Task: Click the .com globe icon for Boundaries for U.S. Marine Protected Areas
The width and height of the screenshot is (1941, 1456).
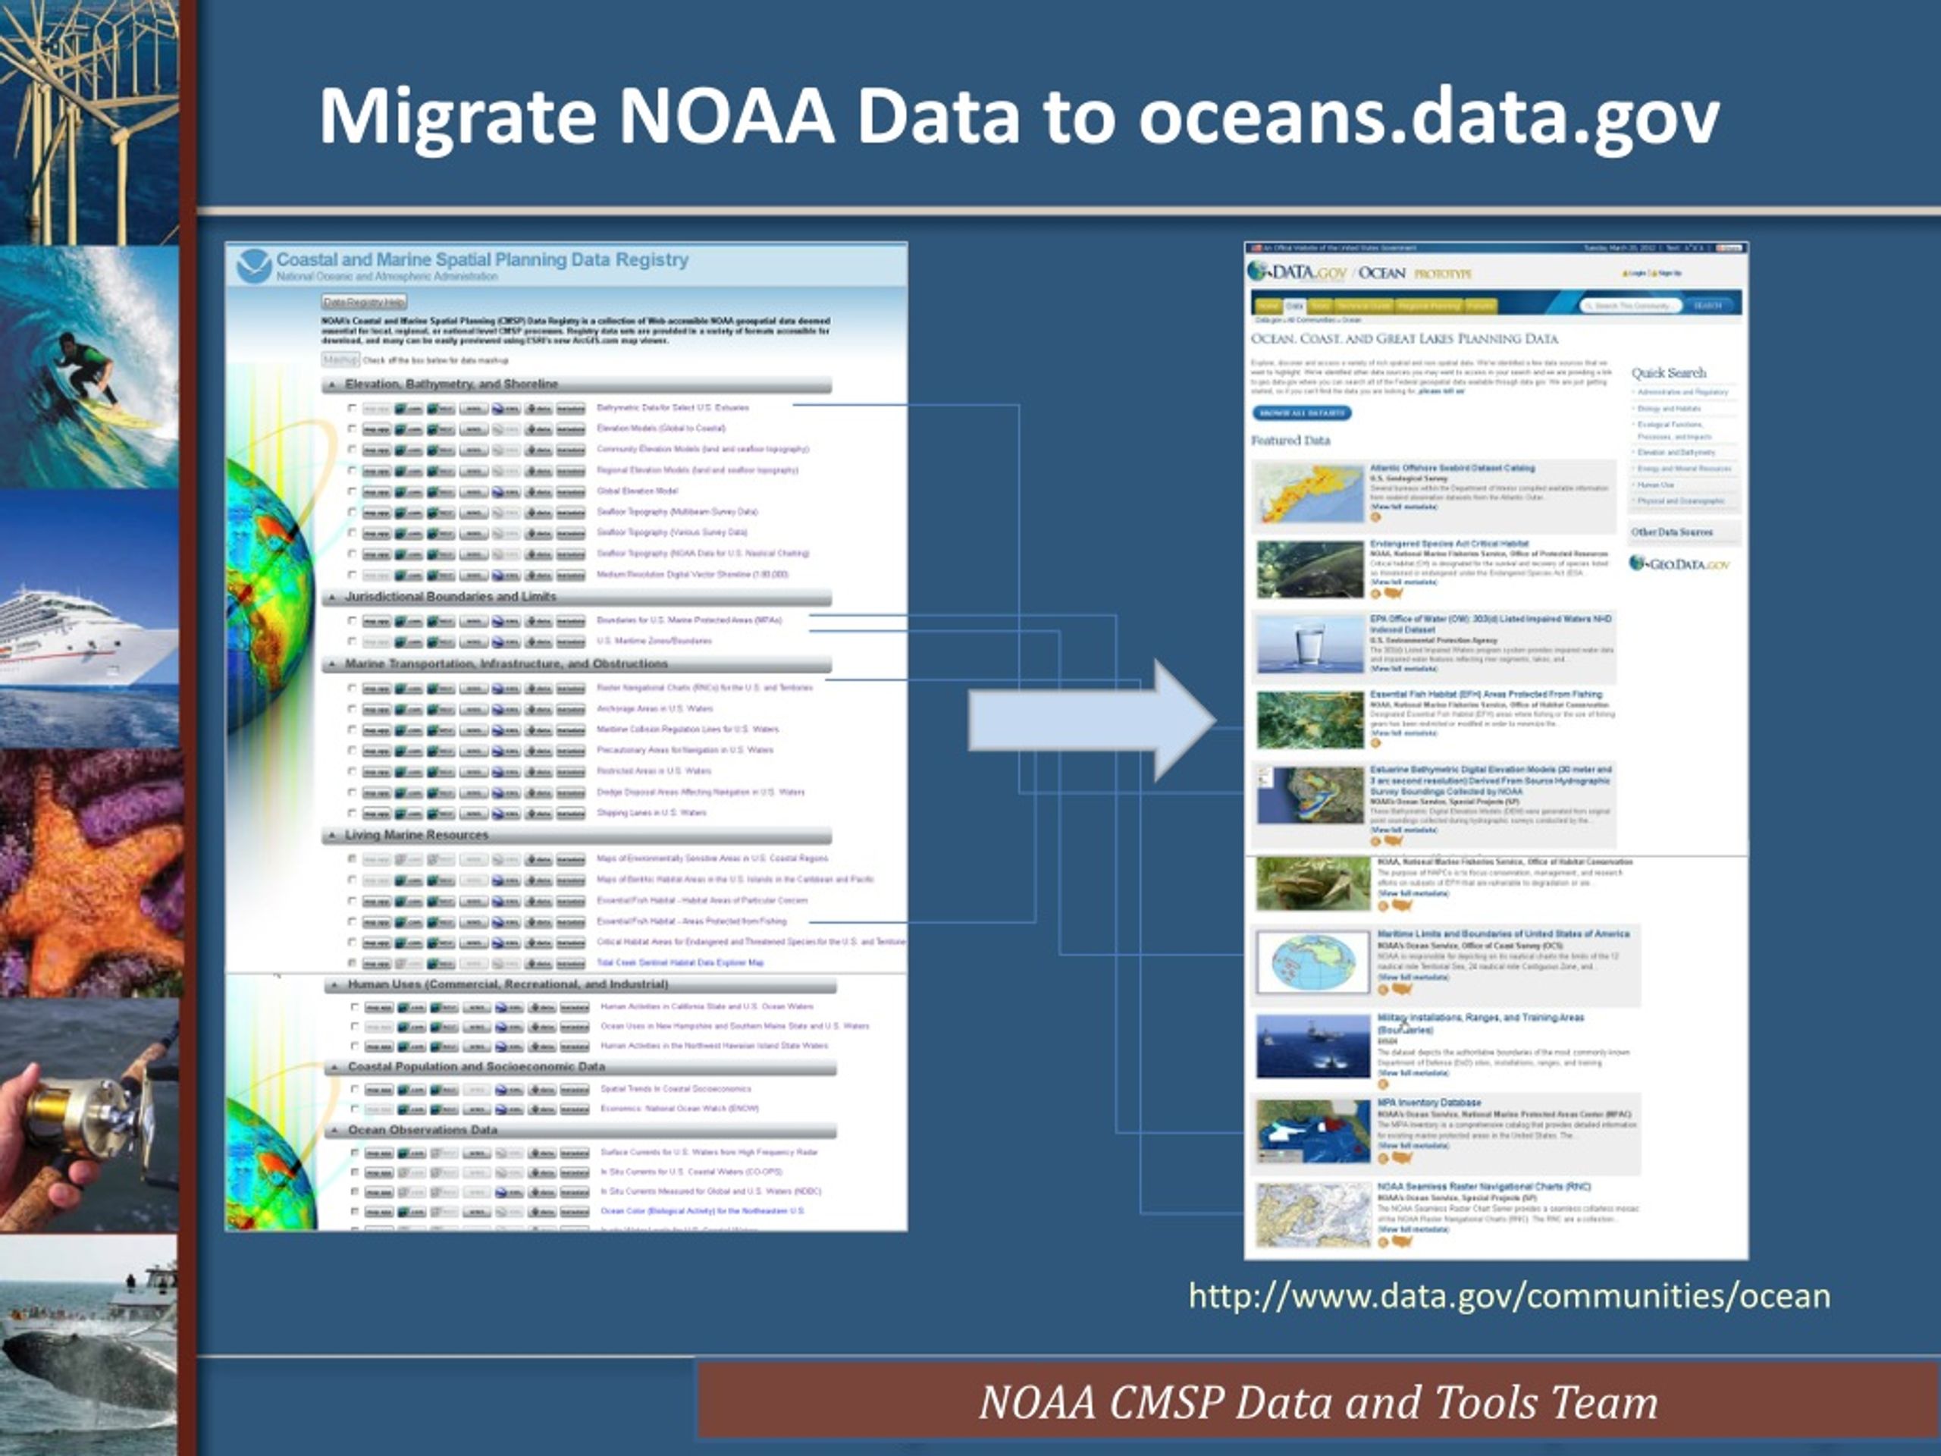Action: 409,620
